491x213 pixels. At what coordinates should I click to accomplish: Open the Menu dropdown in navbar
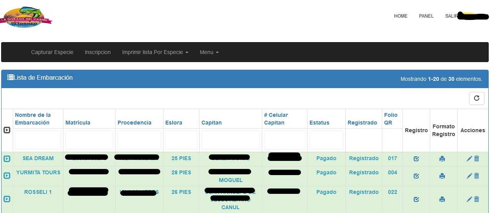coord(209,52)
